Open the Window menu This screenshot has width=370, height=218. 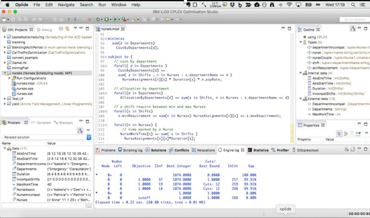click(119, 5)
